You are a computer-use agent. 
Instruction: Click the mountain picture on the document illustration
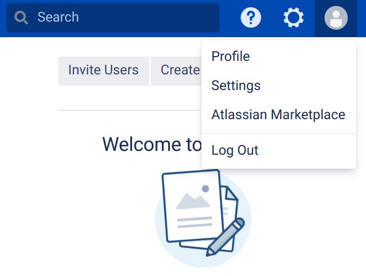[x=193, y=200]
